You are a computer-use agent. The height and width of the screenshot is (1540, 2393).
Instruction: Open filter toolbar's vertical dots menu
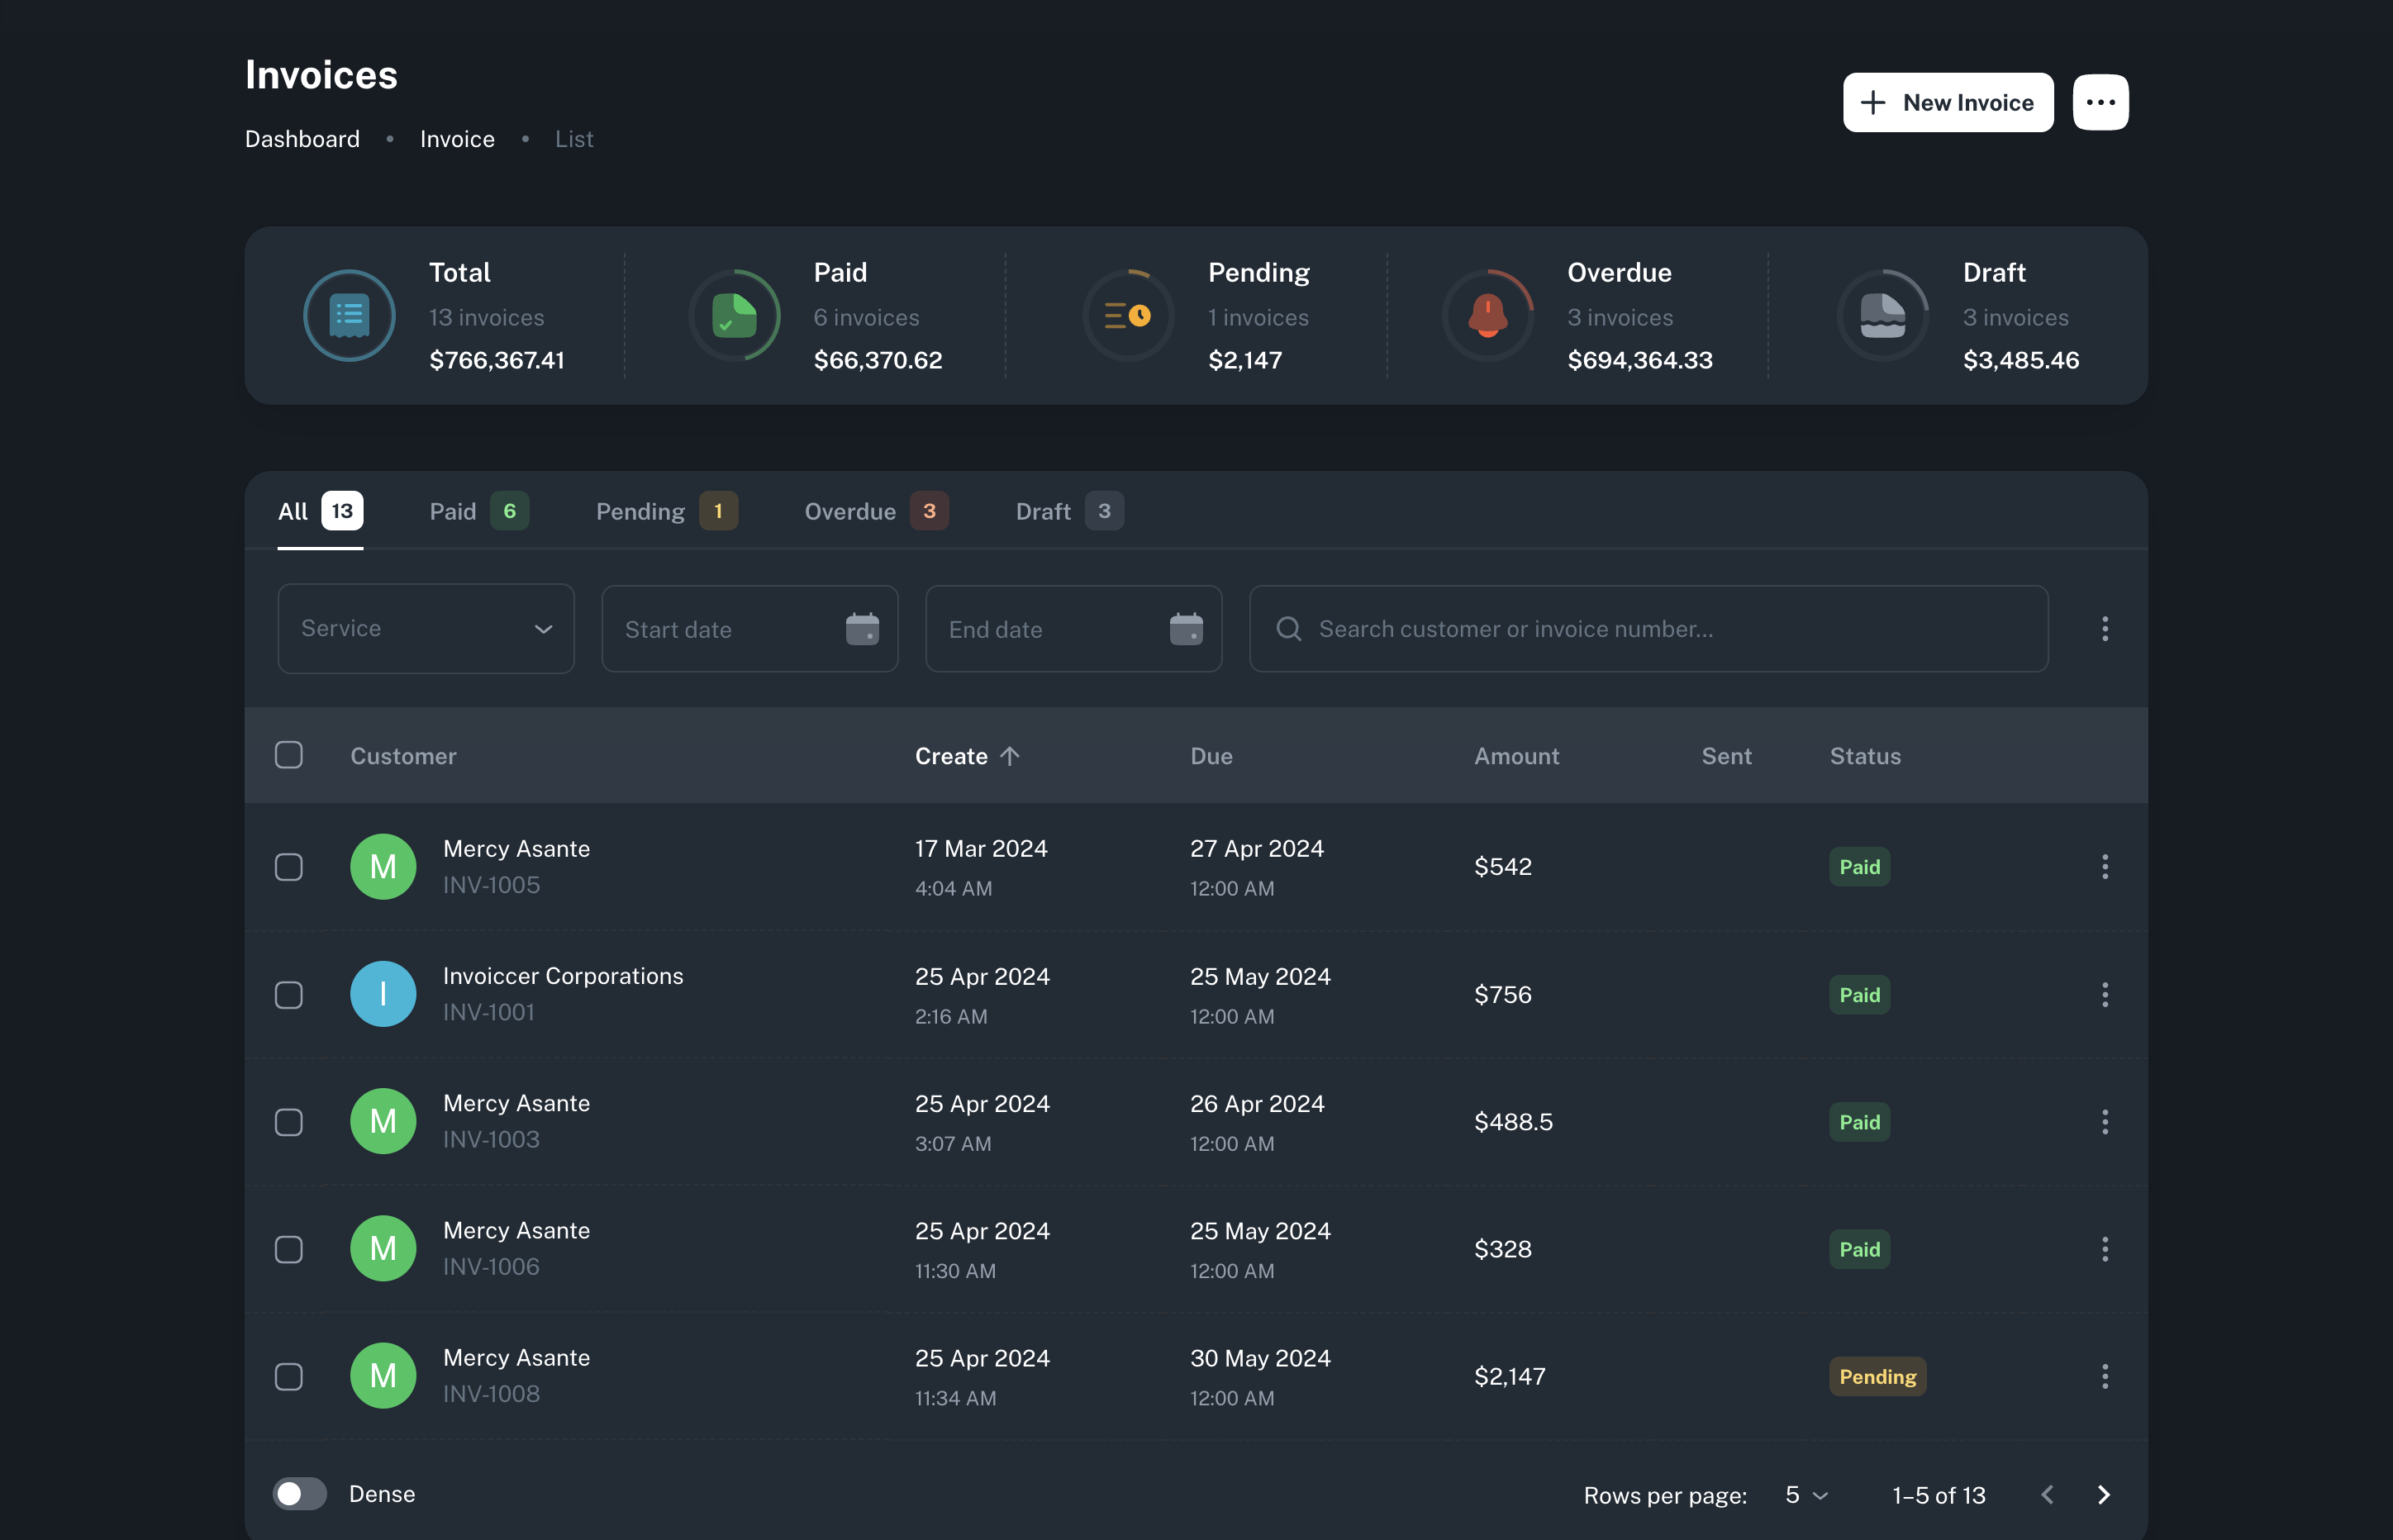(2105, 629)
